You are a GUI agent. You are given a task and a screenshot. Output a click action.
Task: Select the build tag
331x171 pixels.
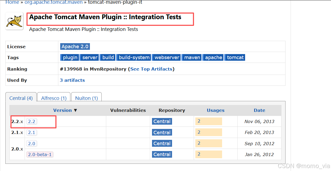point(108,57)
